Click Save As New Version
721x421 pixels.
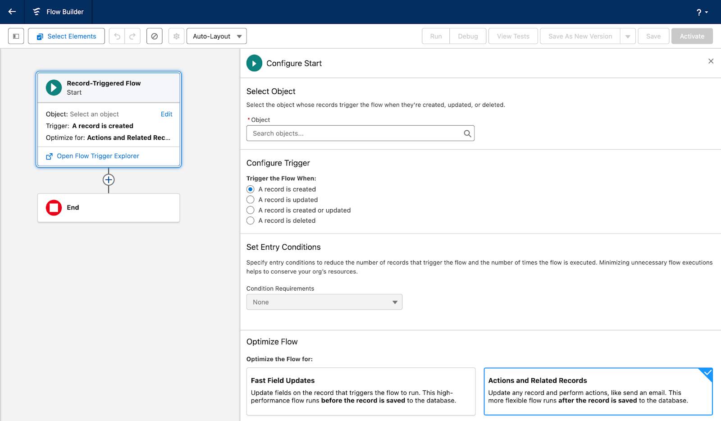pos(580,36)
